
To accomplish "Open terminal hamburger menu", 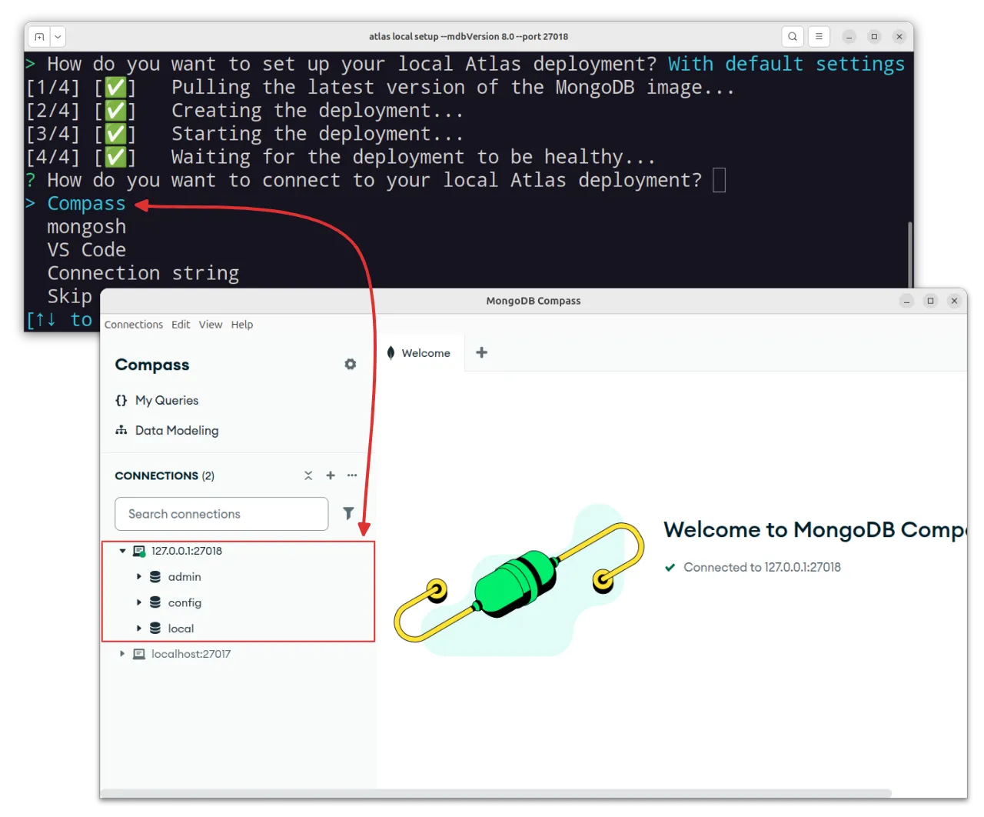I will (x=819, y=36).
